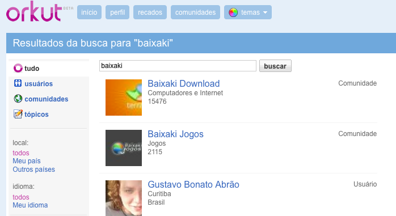Click the buscar button
The width and height of the screenshot is (396, 216).
275,66
